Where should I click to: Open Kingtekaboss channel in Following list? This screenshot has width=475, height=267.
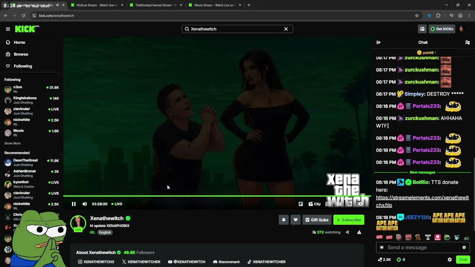pos(32,100)
